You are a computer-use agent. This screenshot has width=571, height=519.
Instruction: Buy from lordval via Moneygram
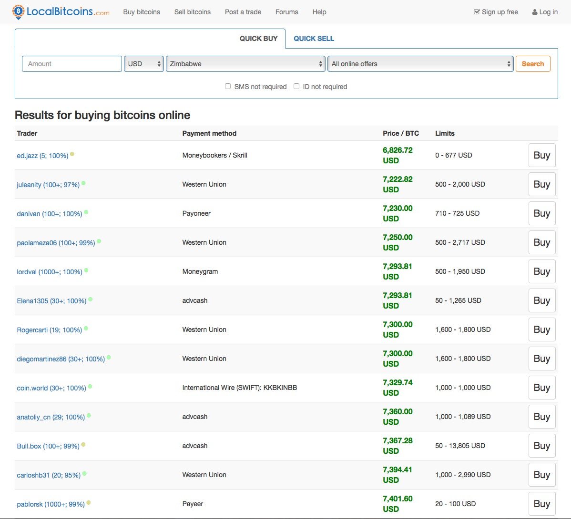(542, 271)
